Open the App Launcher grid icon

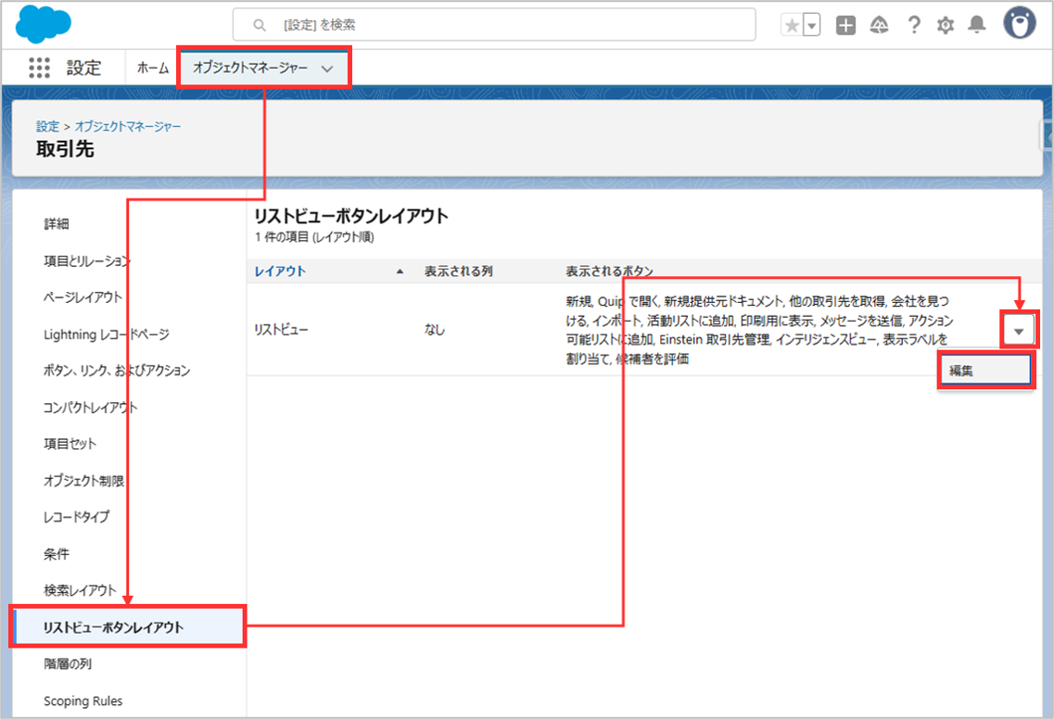tap(39, 69)
